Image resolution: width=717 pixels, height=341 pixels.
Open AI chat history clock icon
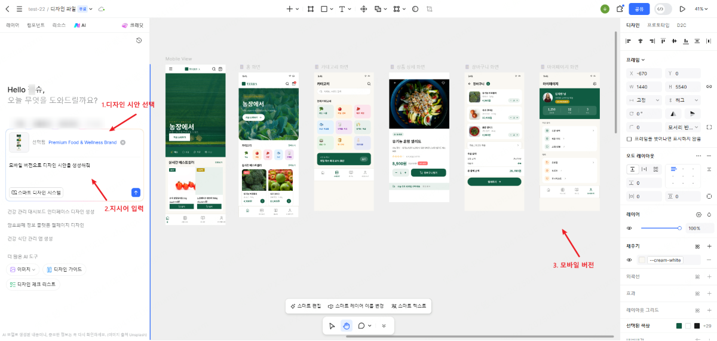click(139, 40)
